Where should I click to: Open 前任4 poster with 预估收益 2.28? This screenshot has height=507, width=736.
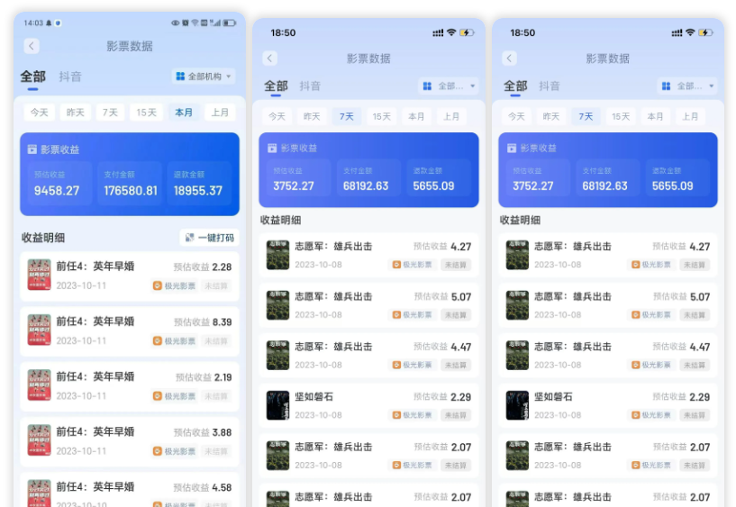pyautogui.click(x=39, y=275)
